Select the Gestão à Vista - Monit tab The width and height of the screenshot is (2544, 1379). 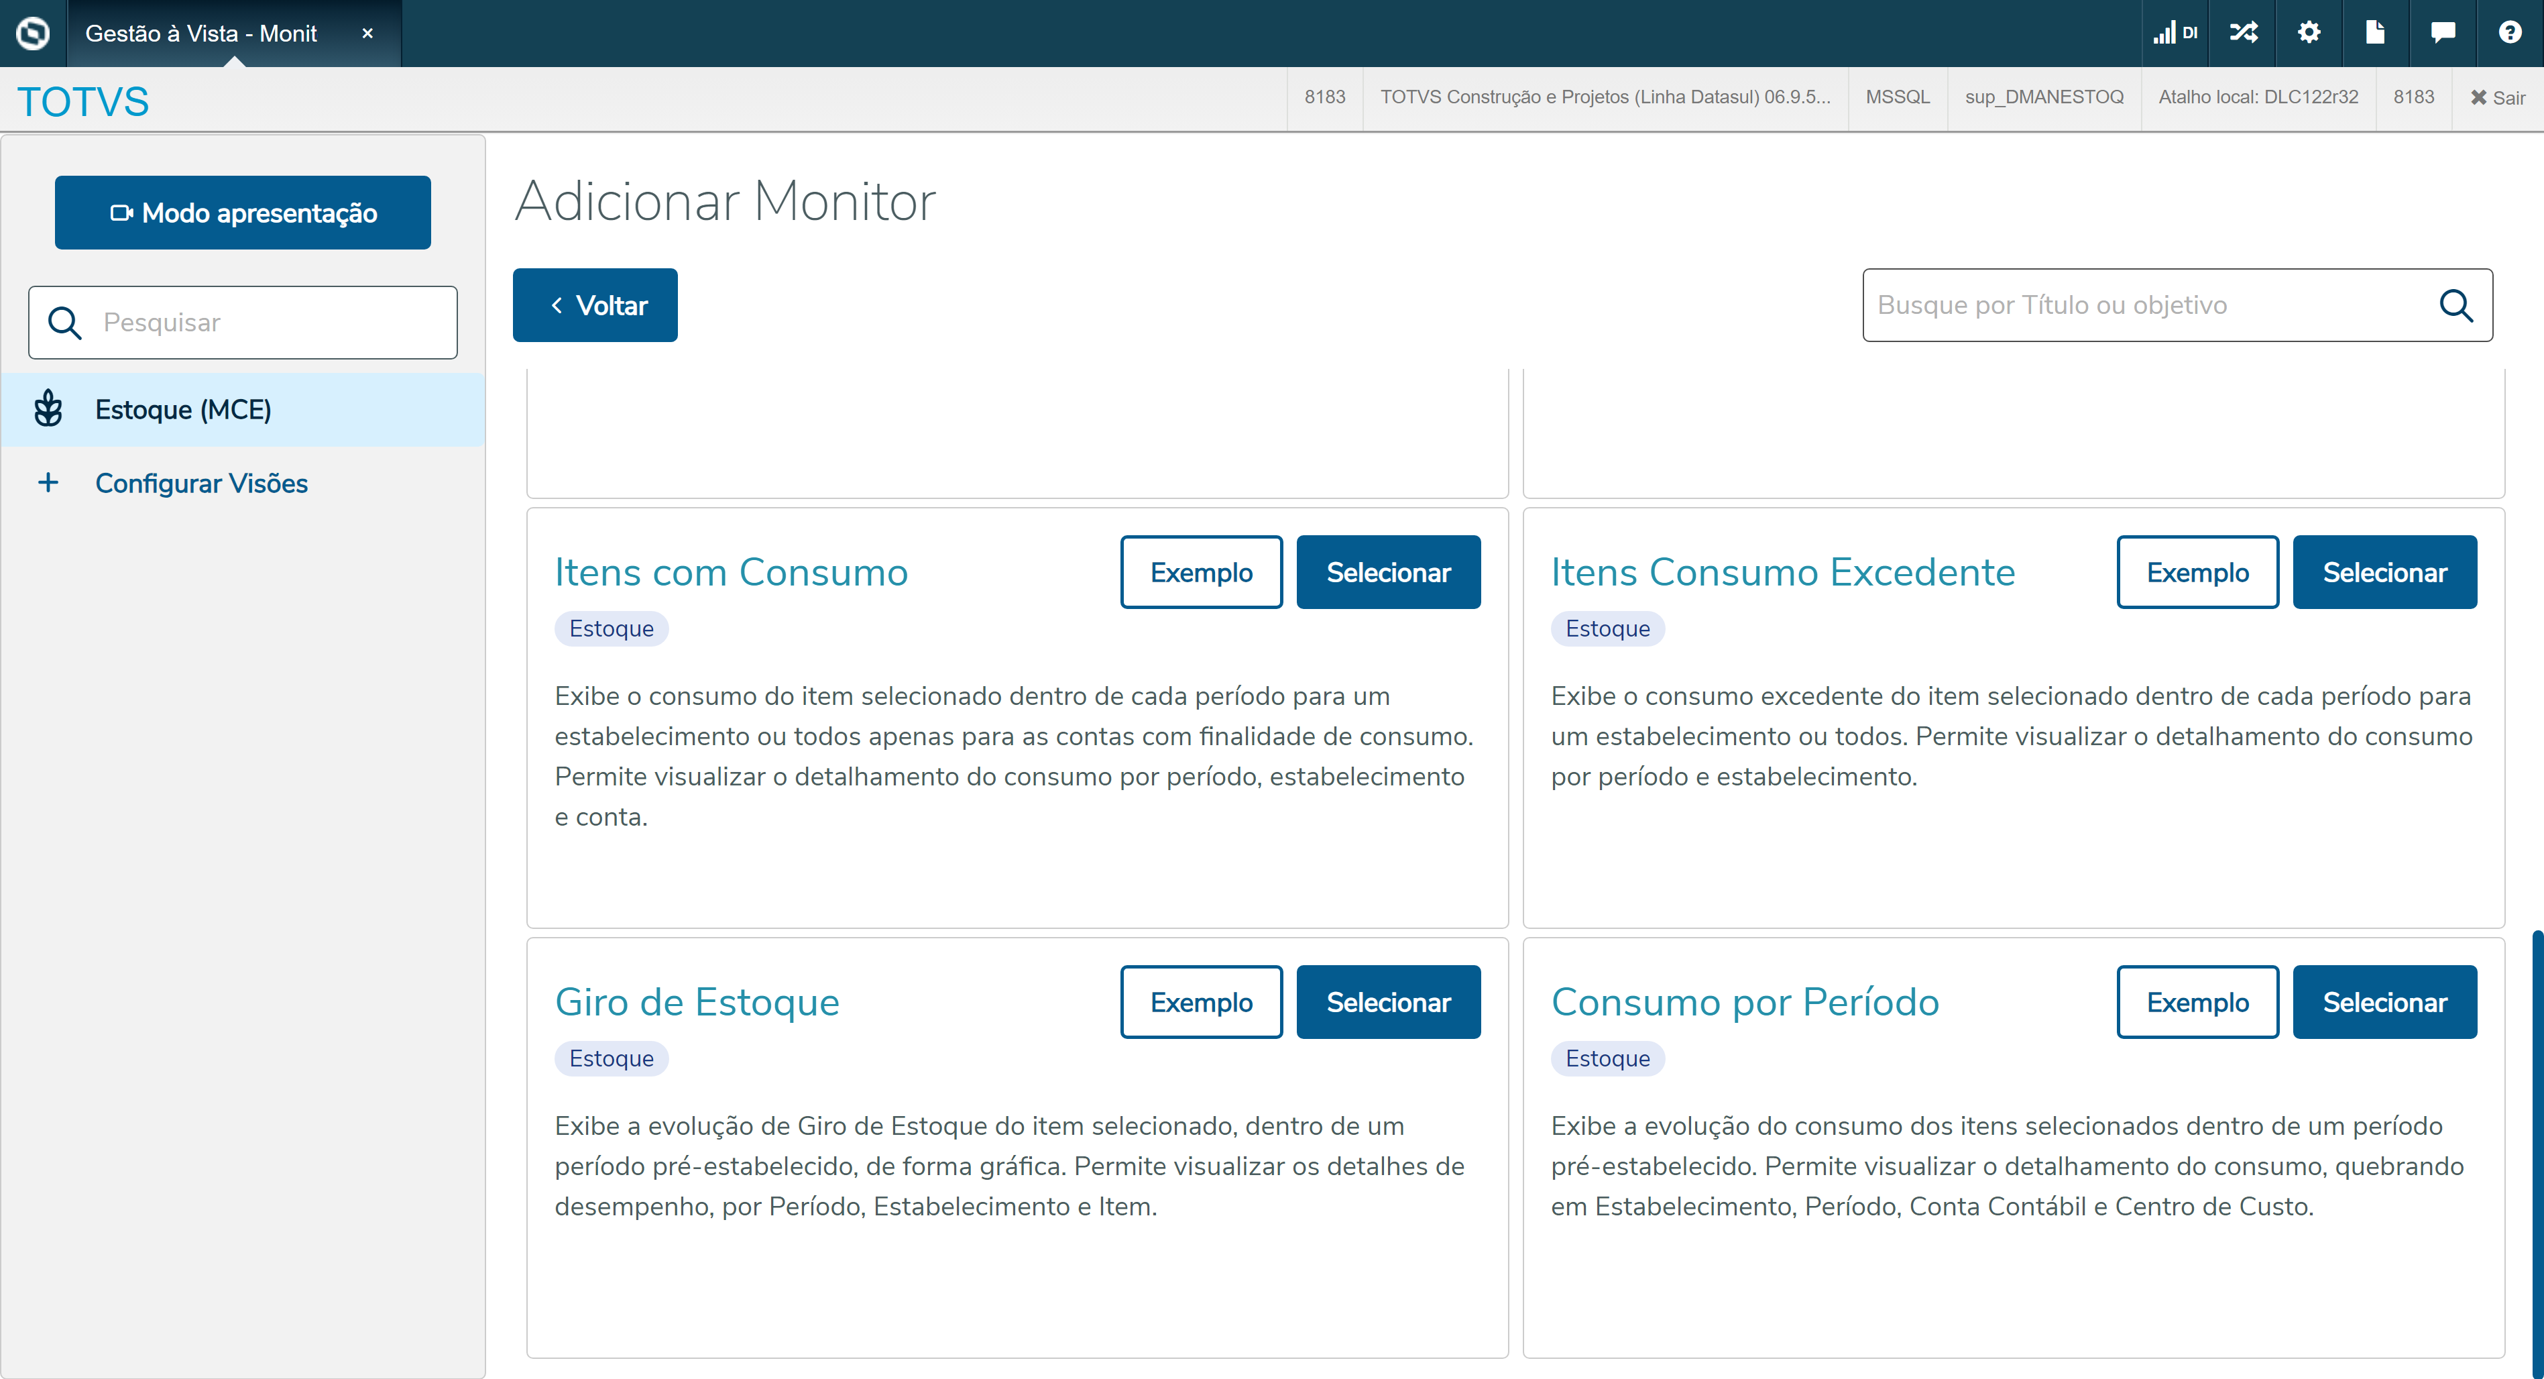pyautogui.click(x=201, y=34)
